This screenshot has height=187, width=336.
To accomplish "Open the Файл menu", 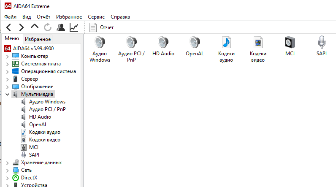I will coord(10,17).
